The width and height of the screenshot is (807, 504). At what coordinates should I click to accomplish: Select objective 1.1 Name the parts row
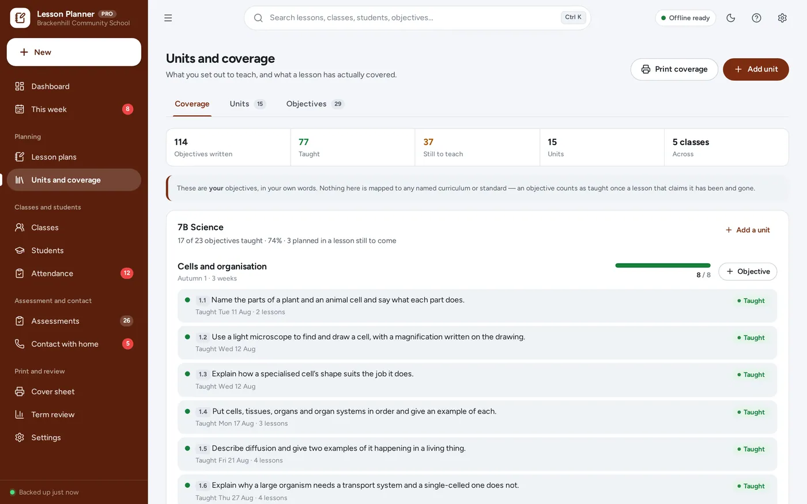(x=477, y=306)
